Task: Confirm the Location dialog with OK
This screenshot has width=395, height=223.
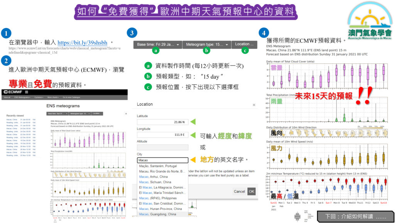Action: coord(252,191)
